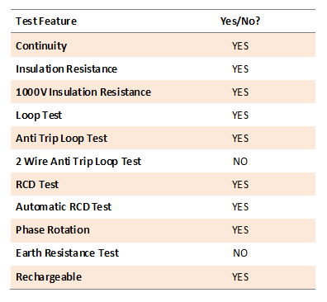
Task: Select the RCD Test row label
Action: [x=37, y=184]
